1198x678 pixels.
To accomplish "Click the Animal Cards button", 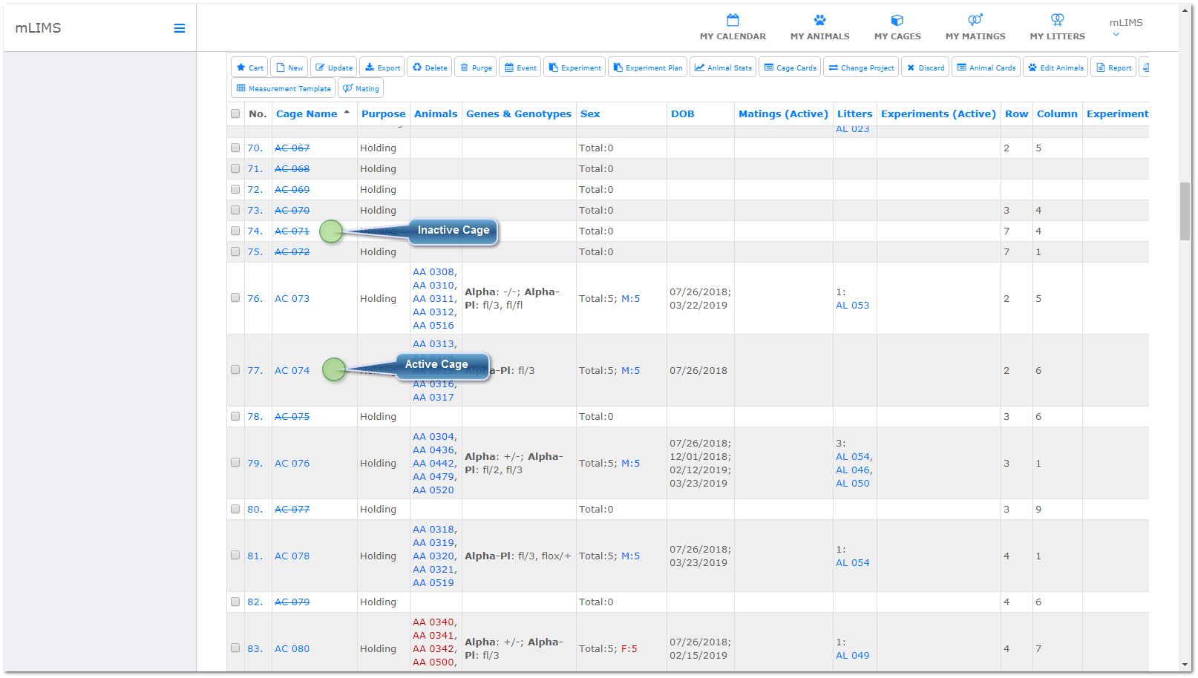I will 986,68.
